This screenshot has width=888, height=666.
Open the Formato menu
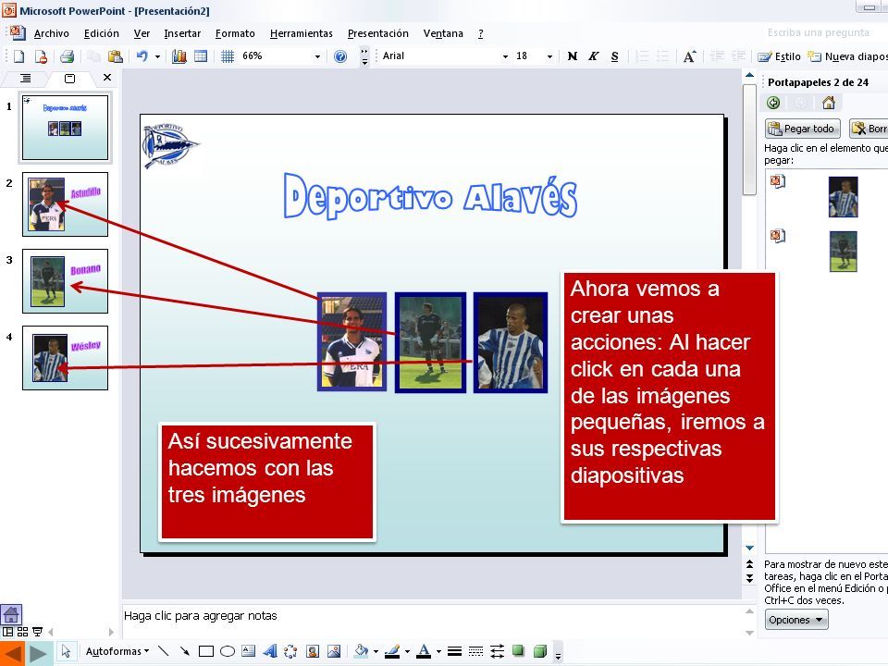coord(235,33)
